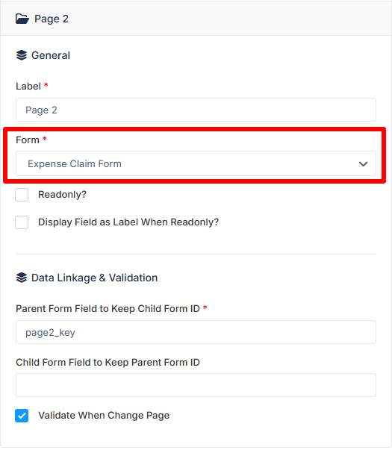392x450 pixels.
Task: Click the open folder icon beside Page 2
Action: coord(22,19)
